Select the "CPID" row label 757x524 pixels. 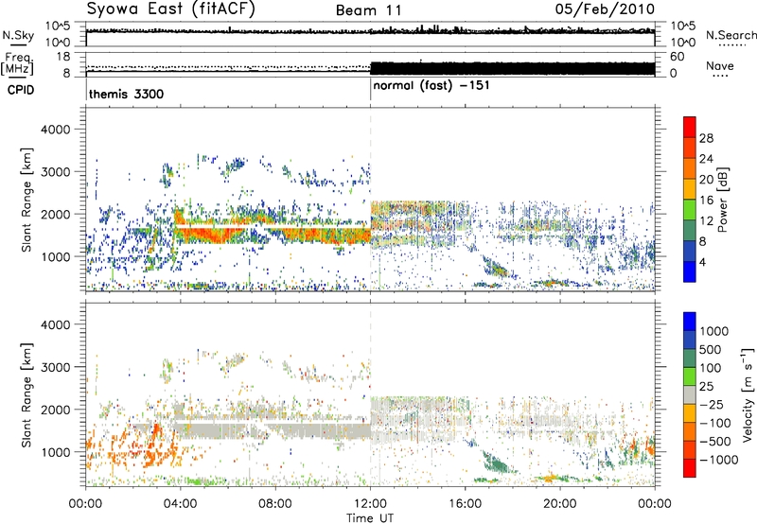tap(21, 90)
